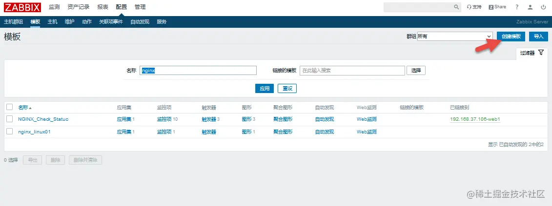Go to 关联项事件 submenu

pyautogui.click(x=111, y=22)
